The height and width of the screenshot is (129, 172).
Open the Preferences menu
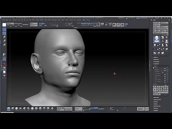click(54, 20)
